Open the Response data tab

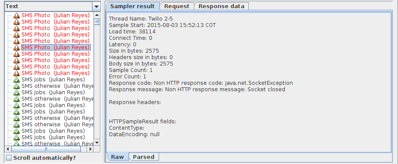[x=221, y=6]
